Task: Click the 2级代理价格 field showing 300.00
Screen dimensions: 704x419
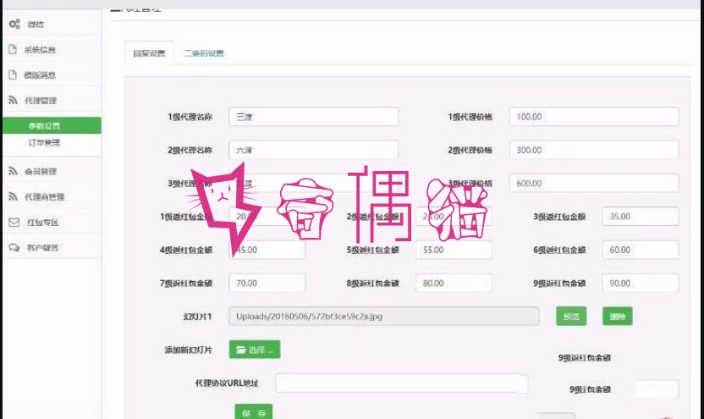Action: [593, 150]
